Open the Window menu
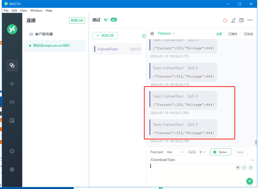Screen dimensions: 259x189 pyautogui.click(x=36, y=11)
